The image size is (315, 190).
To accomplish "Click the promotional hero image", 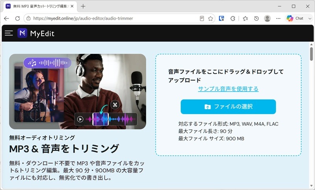I will click(x=78, y=92).
